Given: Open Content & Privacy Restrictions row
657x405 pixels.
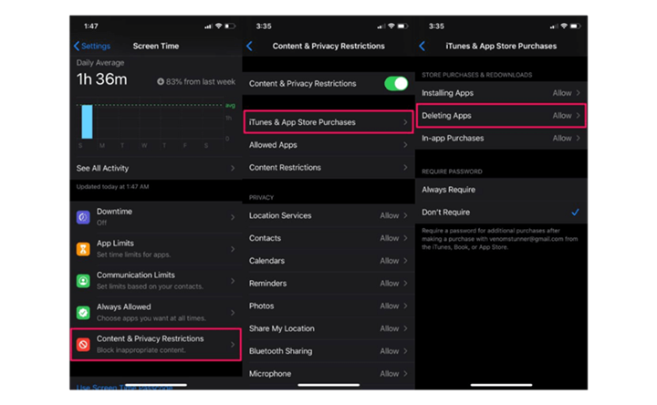Looking at the screenshot, I should tap(156, 345).
